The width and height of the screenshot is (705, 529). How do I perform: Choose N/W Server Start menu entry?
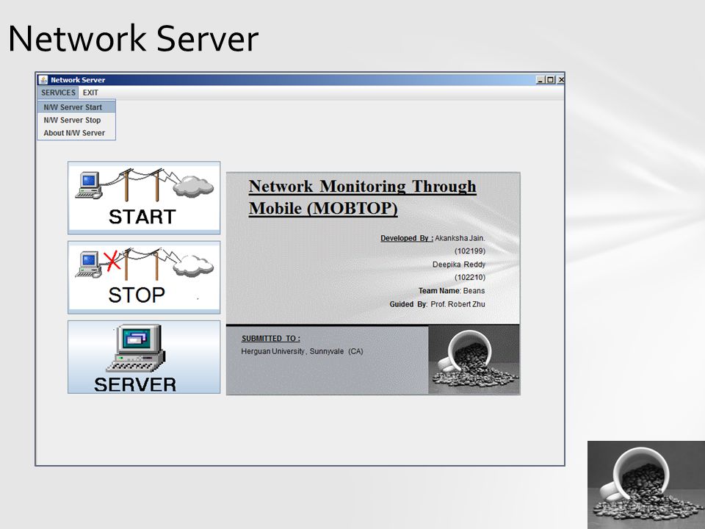tap(76, 107)
